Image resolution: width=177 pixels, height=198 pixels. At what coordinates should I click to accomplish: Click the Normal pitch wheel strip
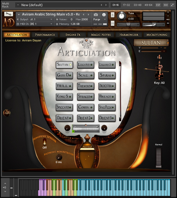(158, 158)
